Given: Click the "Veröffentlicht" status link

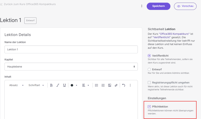Looking at the screenshot, I should 162,37.
